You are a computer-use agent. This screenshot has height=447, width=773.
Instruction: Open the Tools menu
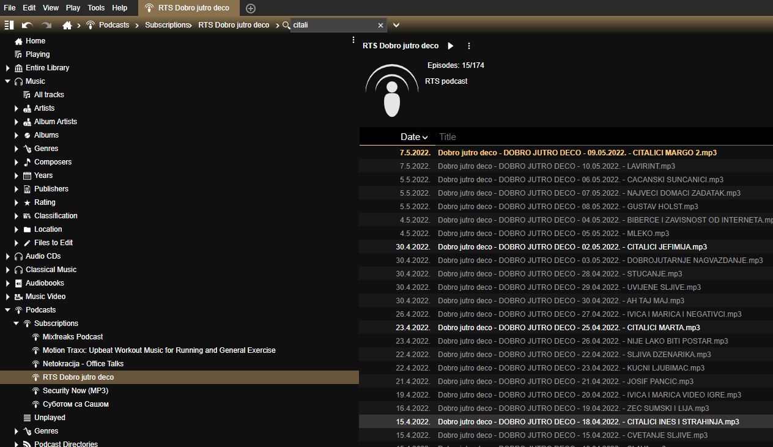click(96, 8)
